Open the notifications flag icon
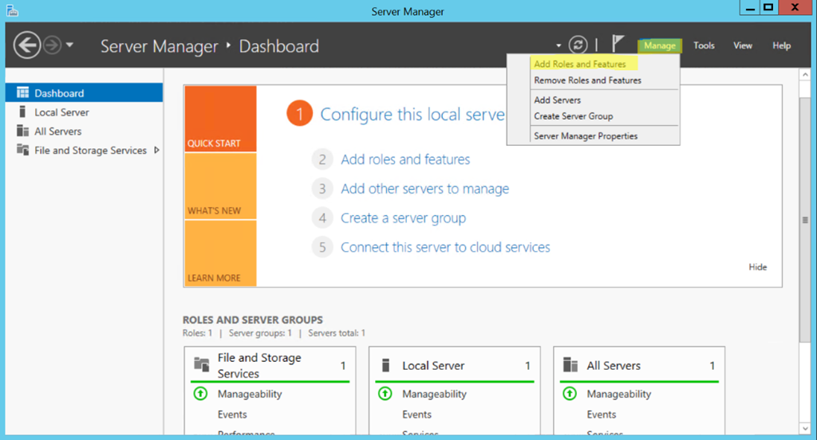817x440 pixels. [x=618, y=44]
